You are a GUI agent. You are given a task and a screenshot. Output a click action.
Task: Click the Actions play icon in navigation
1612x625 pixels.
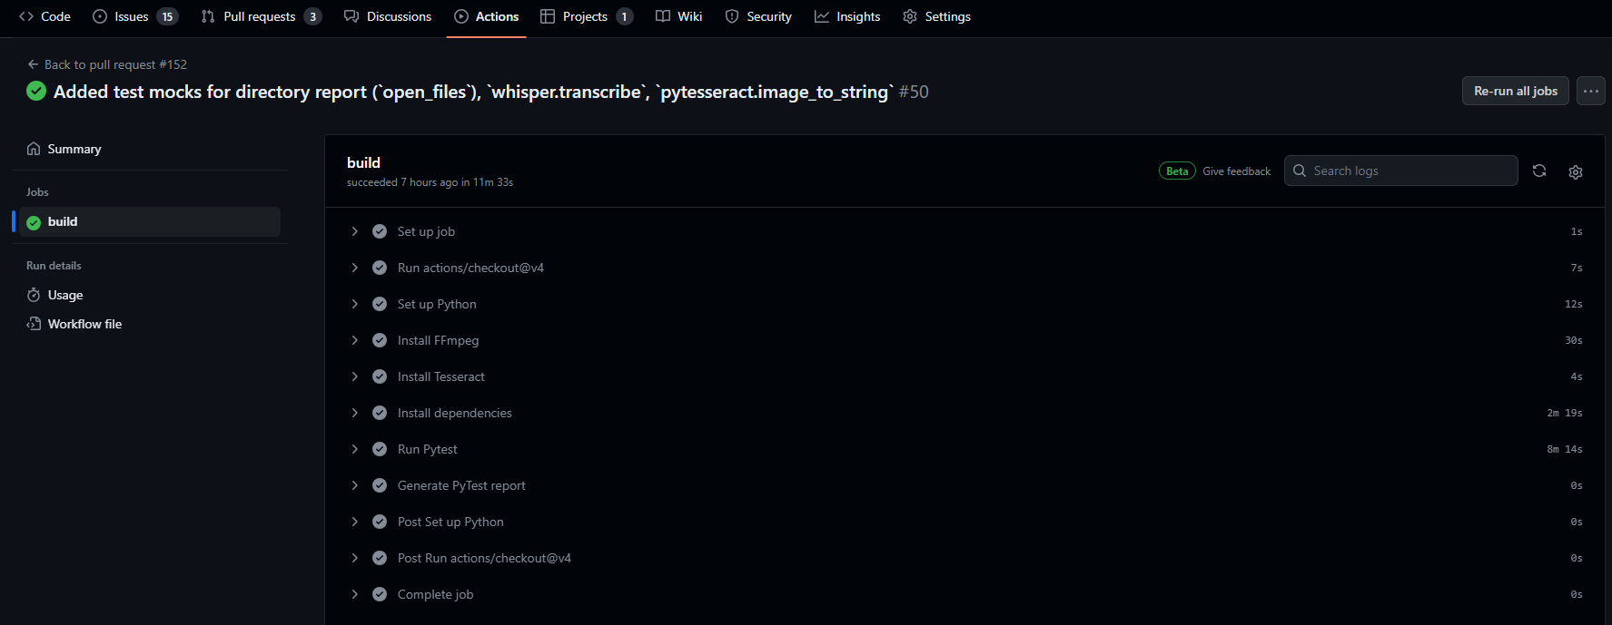pyautogui.click(x=461, y=16)
